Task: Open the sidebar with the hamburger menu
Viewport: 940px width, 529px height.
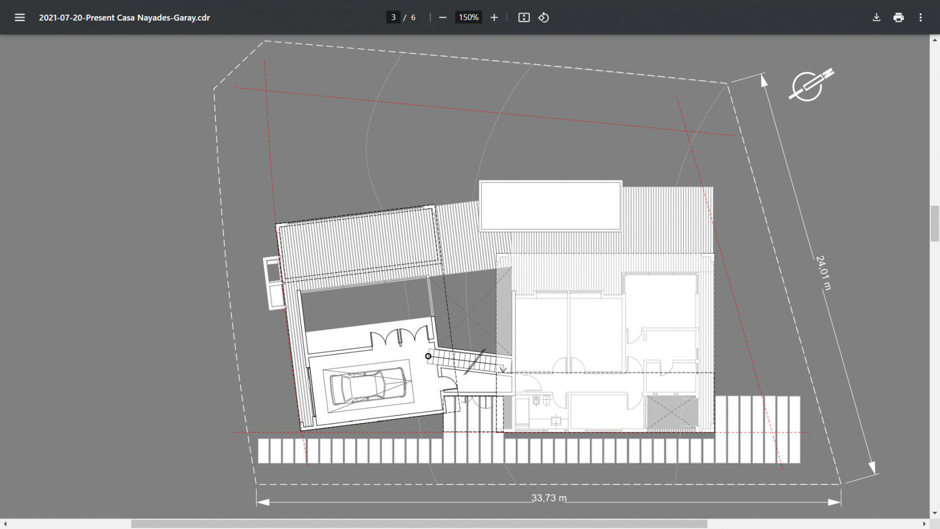Action: [19, 17]
